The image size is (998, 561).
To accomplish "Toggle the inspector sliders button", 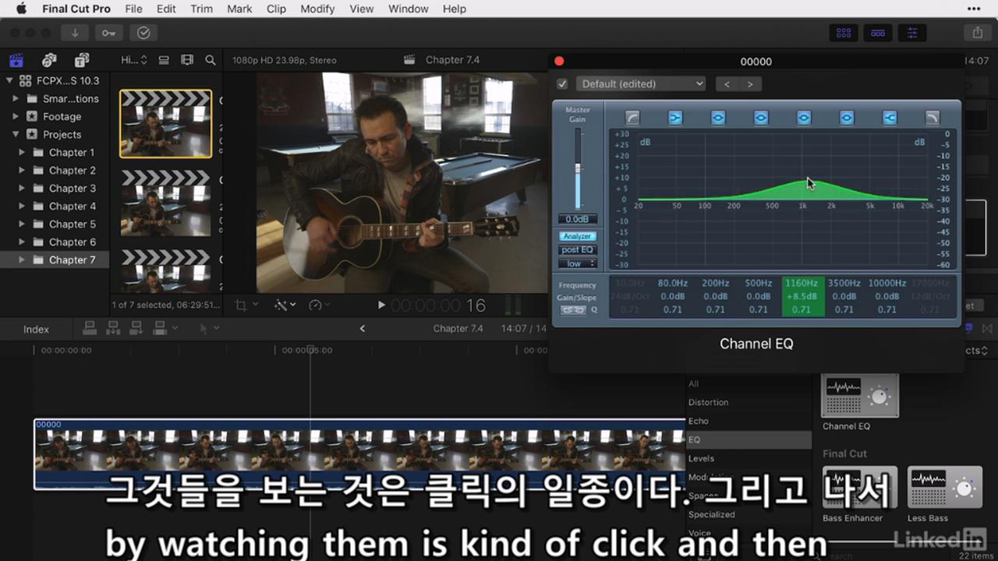I will 912,33.
